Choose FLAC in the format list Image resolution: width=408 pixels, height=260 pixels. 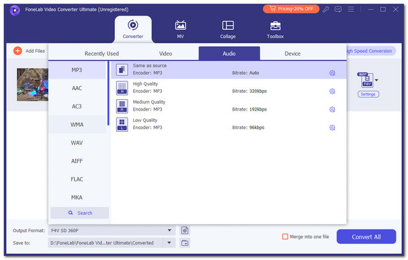click(x=77, y=179)
